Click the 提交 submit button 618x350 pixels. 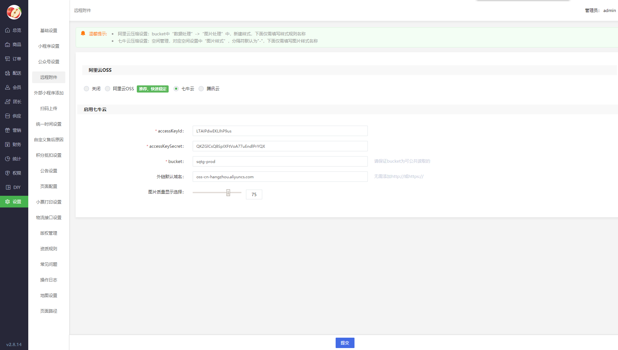[x=345, y=343]
